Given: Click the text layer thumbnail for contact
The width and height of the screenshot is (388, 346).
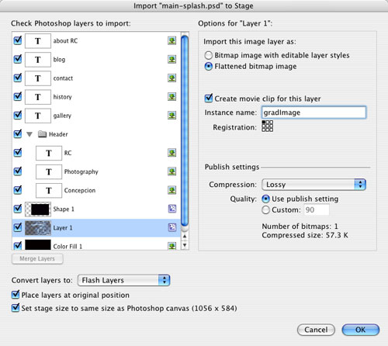Looking at the screenshot, I should pos(38,78).
